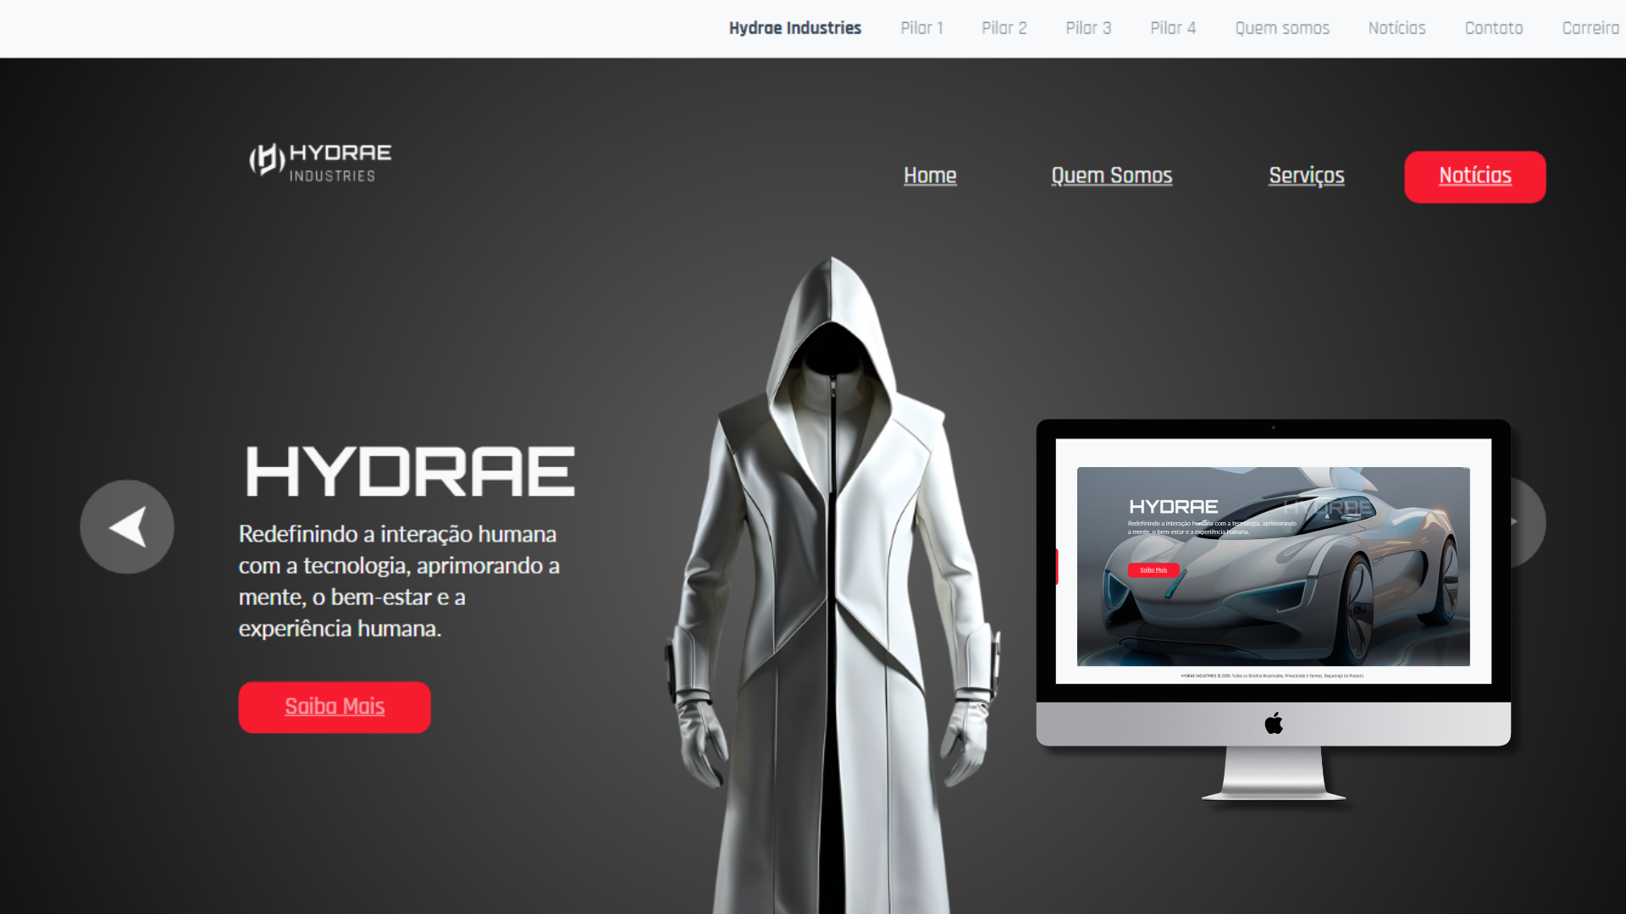Viewport: 1626px width, 914px height.
Task: Open the Hydrae Industries top menu item
Action: 794,28
